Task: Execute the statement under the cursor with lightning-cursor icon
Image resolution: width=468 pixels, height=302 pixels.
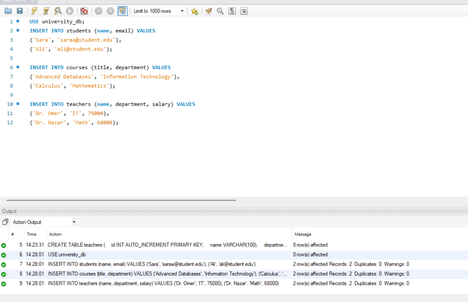Action: (x=46, y=11)
